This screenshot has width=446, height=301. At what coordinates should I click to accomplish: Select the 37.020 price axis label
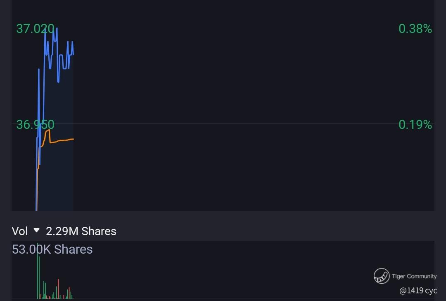[x=35, y=29]
